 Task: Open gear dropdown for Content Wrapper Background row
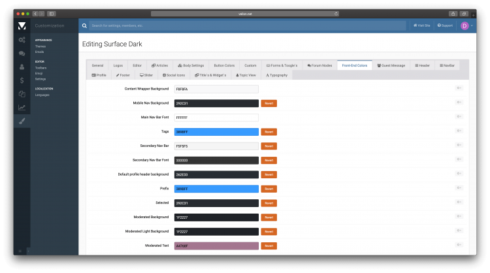pyautogui.click(x=459, y=88)
